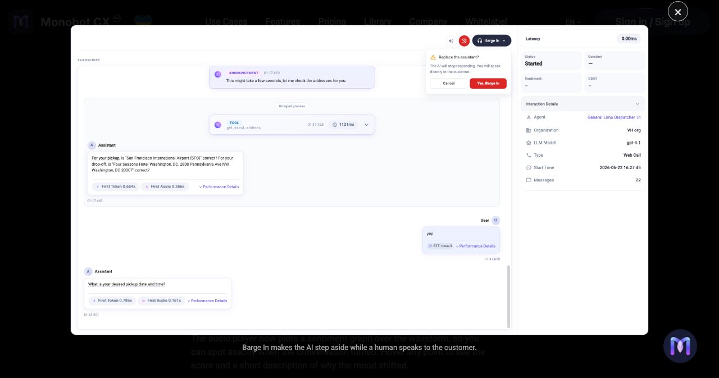Click the user message bubble saying yep
The image size is (719, 378).
point(461,240)
